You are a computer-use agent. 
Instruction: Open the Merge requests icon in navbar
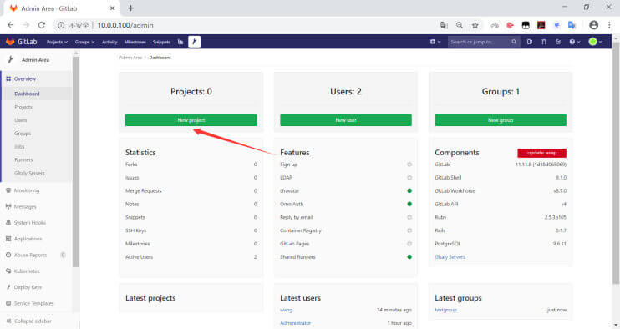click(544, 42)
